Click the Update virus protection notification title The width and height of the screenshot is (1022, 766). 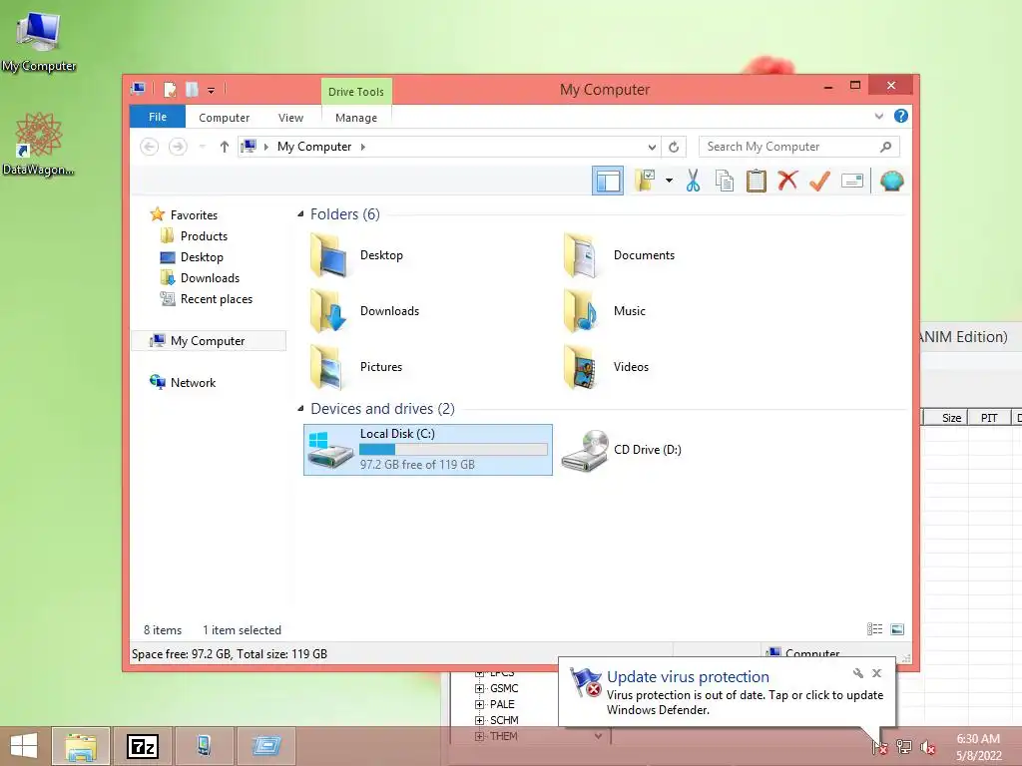(688, 677)
